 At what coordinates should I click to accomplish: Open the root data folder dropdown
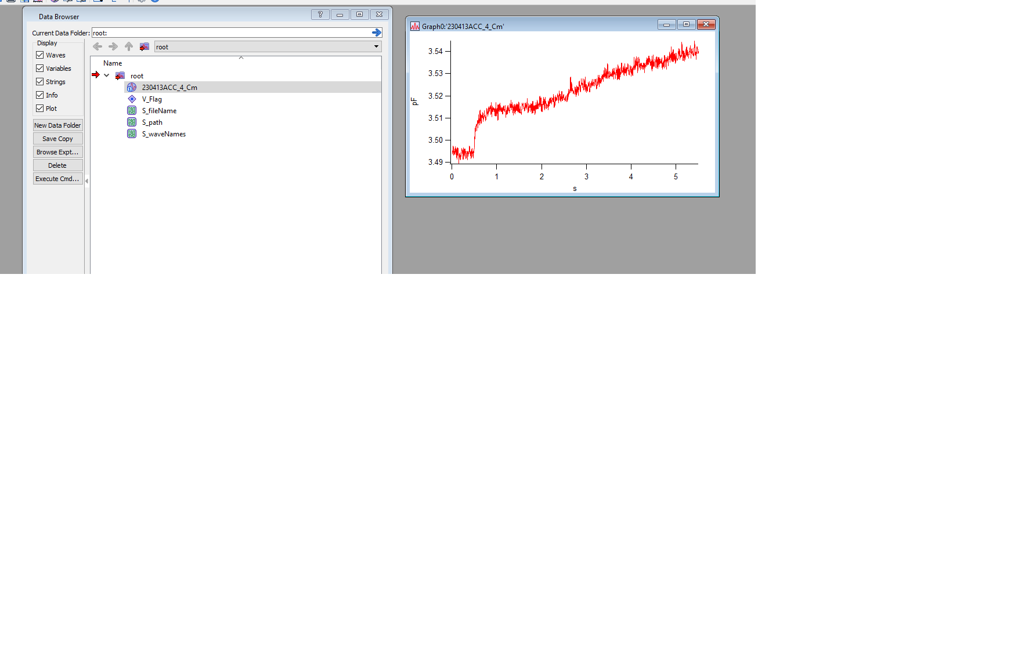[377, 46]
